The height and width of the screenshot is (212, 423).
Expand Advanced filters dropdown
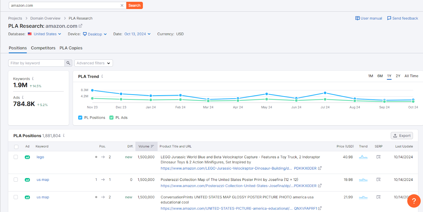click(94, 63)
